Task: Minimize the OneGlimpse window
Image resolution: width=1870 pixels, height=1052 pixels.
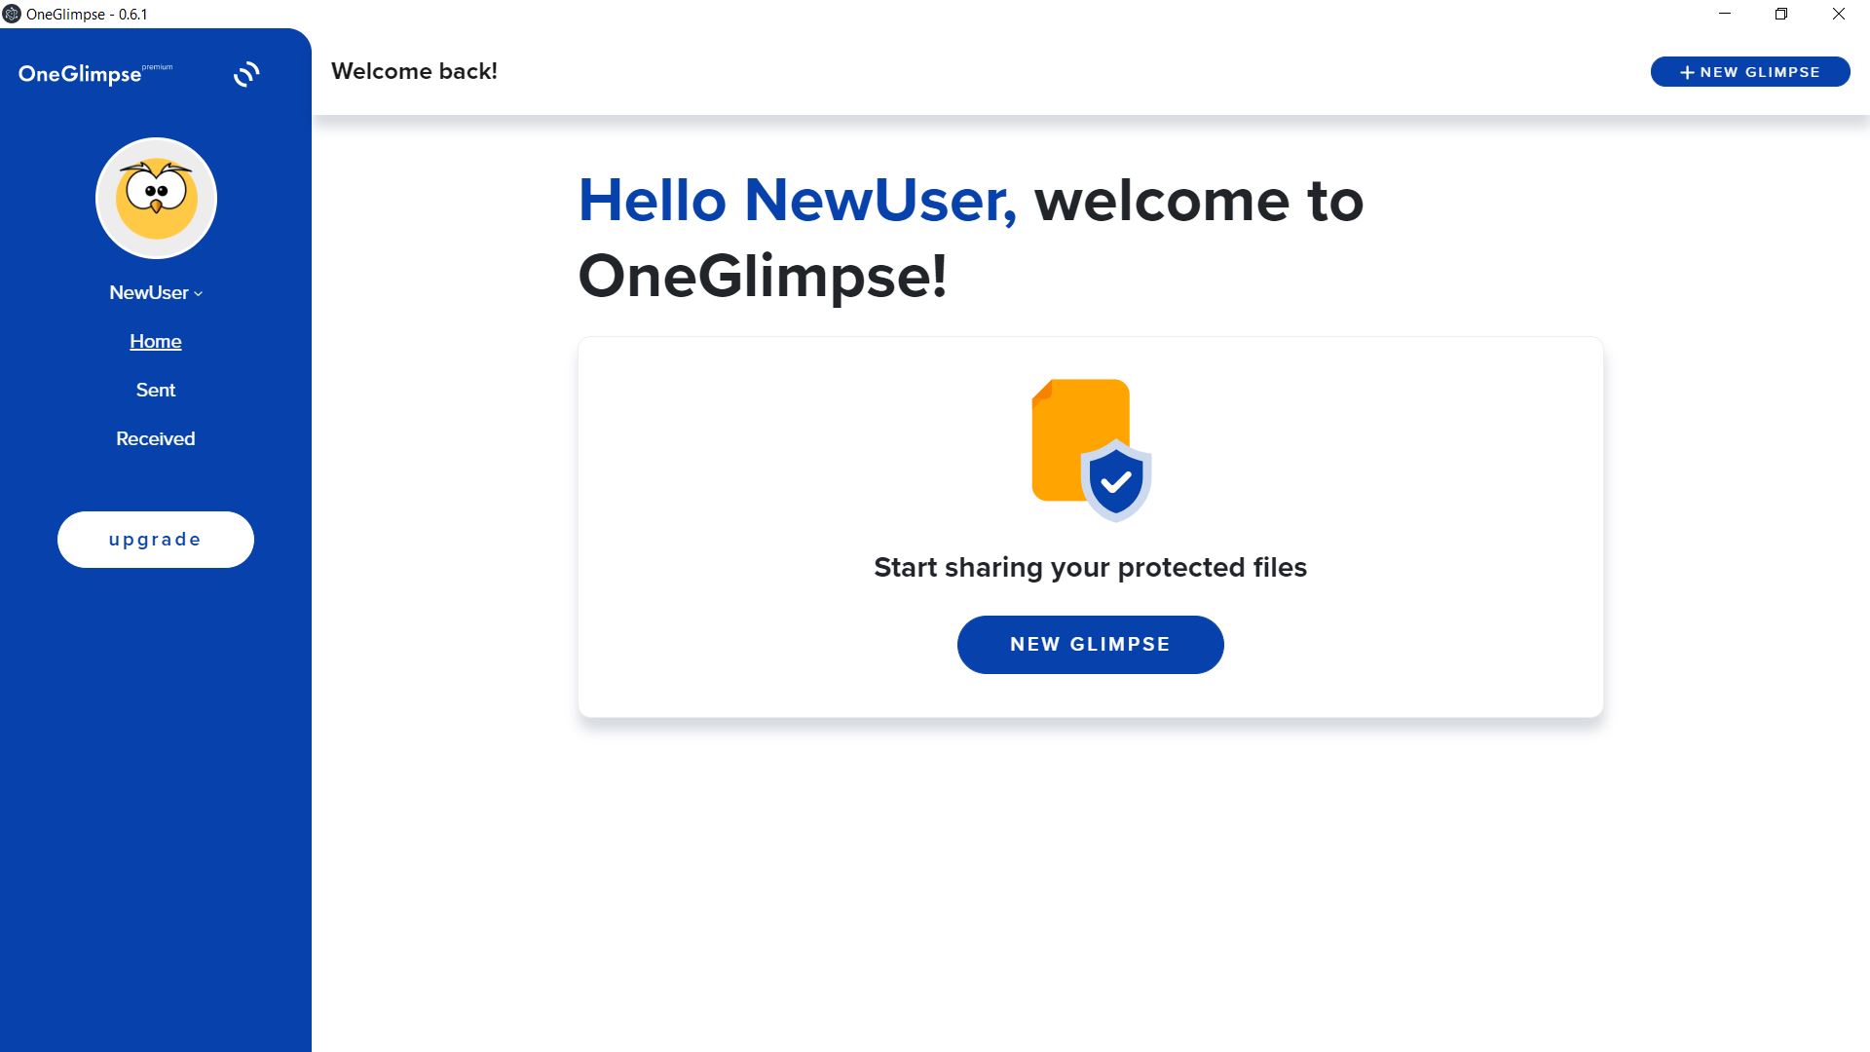Action: tap(1725, 15)
